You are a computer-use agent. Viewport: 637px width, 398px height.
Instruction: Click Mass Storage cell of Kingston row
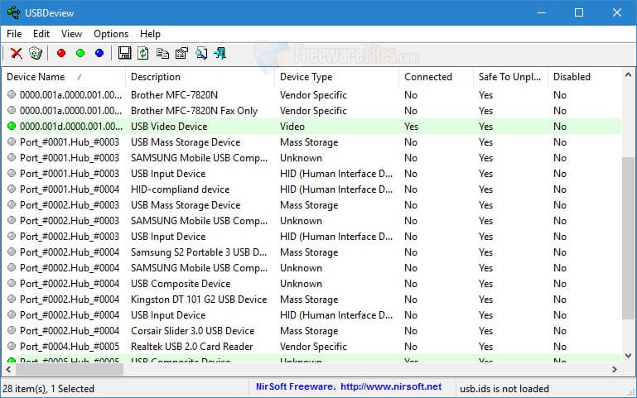309,299
